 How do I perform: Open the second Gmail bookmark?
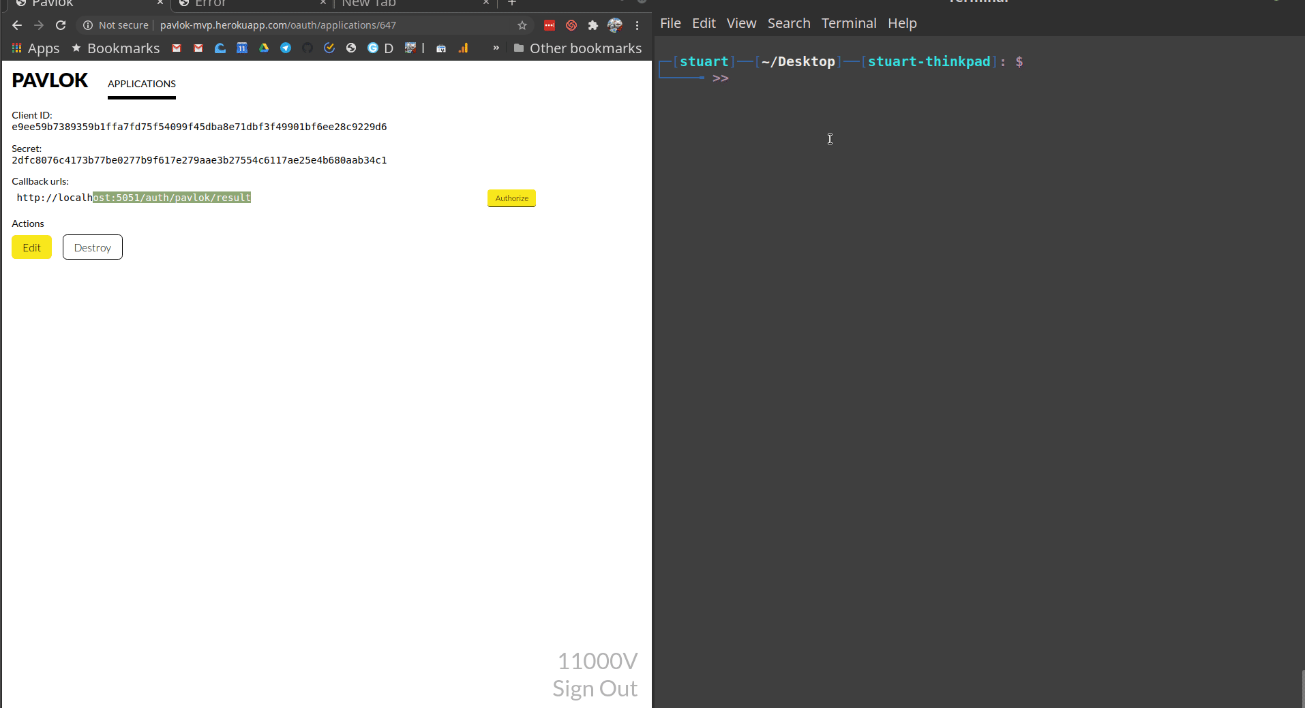198,48
